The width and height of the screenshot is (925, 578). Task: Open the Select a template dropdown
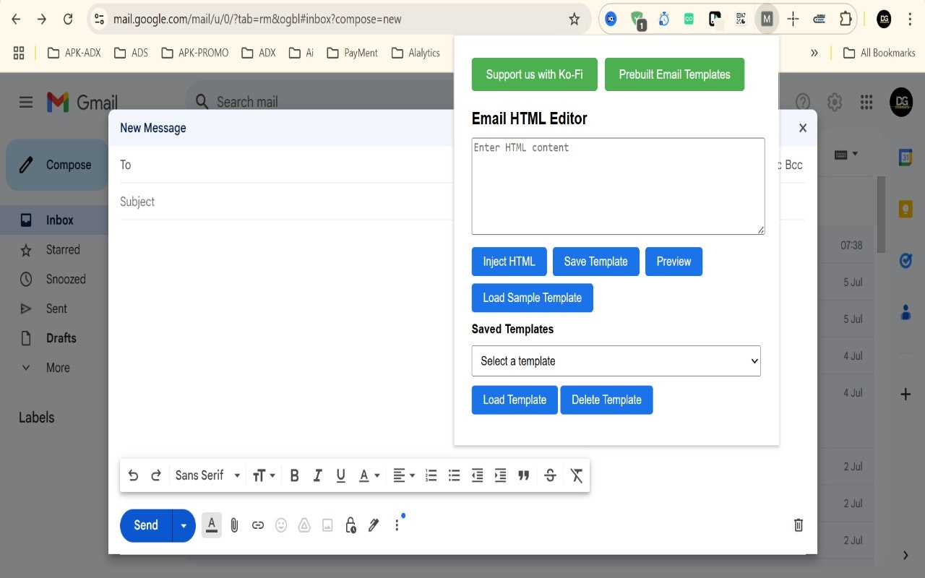coord(616,361)
